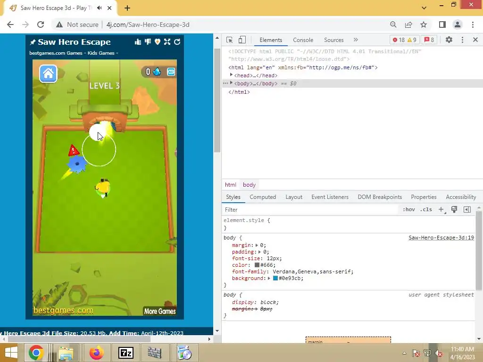The image size is (483, 362).
Task: Open DevTools settings gear
Action: point(449,40)
